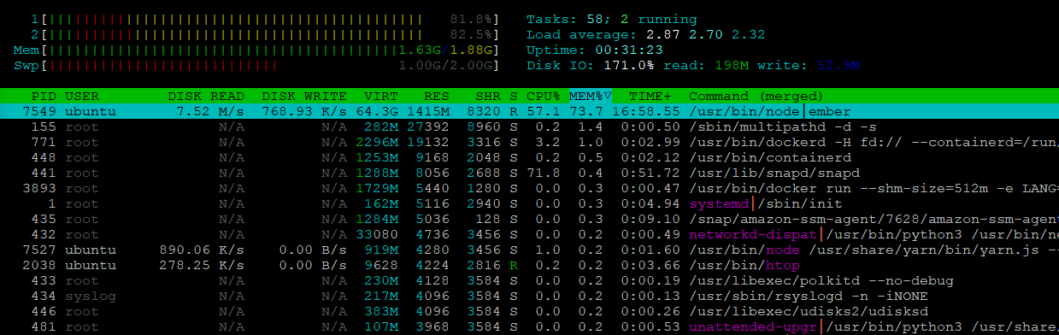Click the 73.7 MEM% value
The height and width of the screenshot is (335, 1059).
[591, 111]
